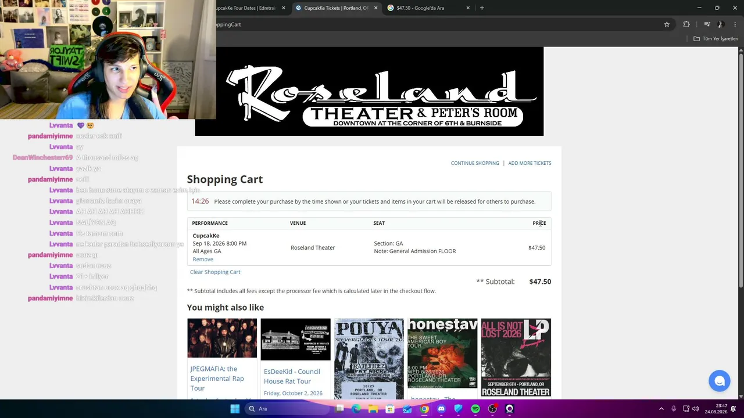Click the Roseland Theater venue cell
This screenshot has height=418, width=744.
tap(313, 248)
